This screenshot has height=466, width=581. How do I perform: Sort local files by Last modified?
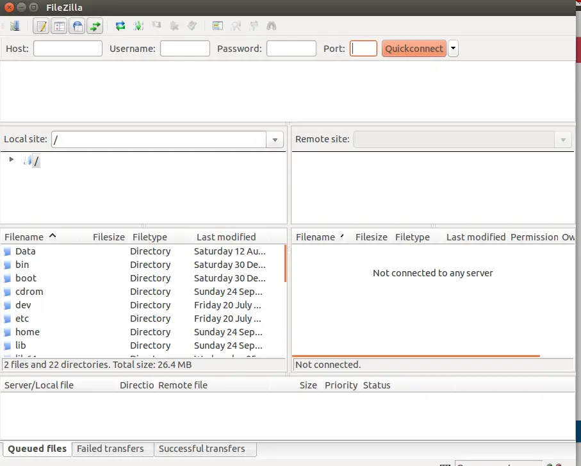(226, 237)
